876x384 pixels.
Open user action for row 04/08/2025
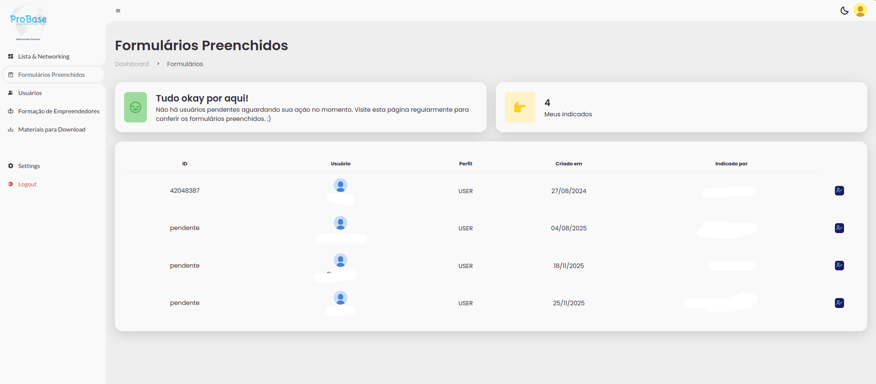pyautogui.click(x=839, y=228)
